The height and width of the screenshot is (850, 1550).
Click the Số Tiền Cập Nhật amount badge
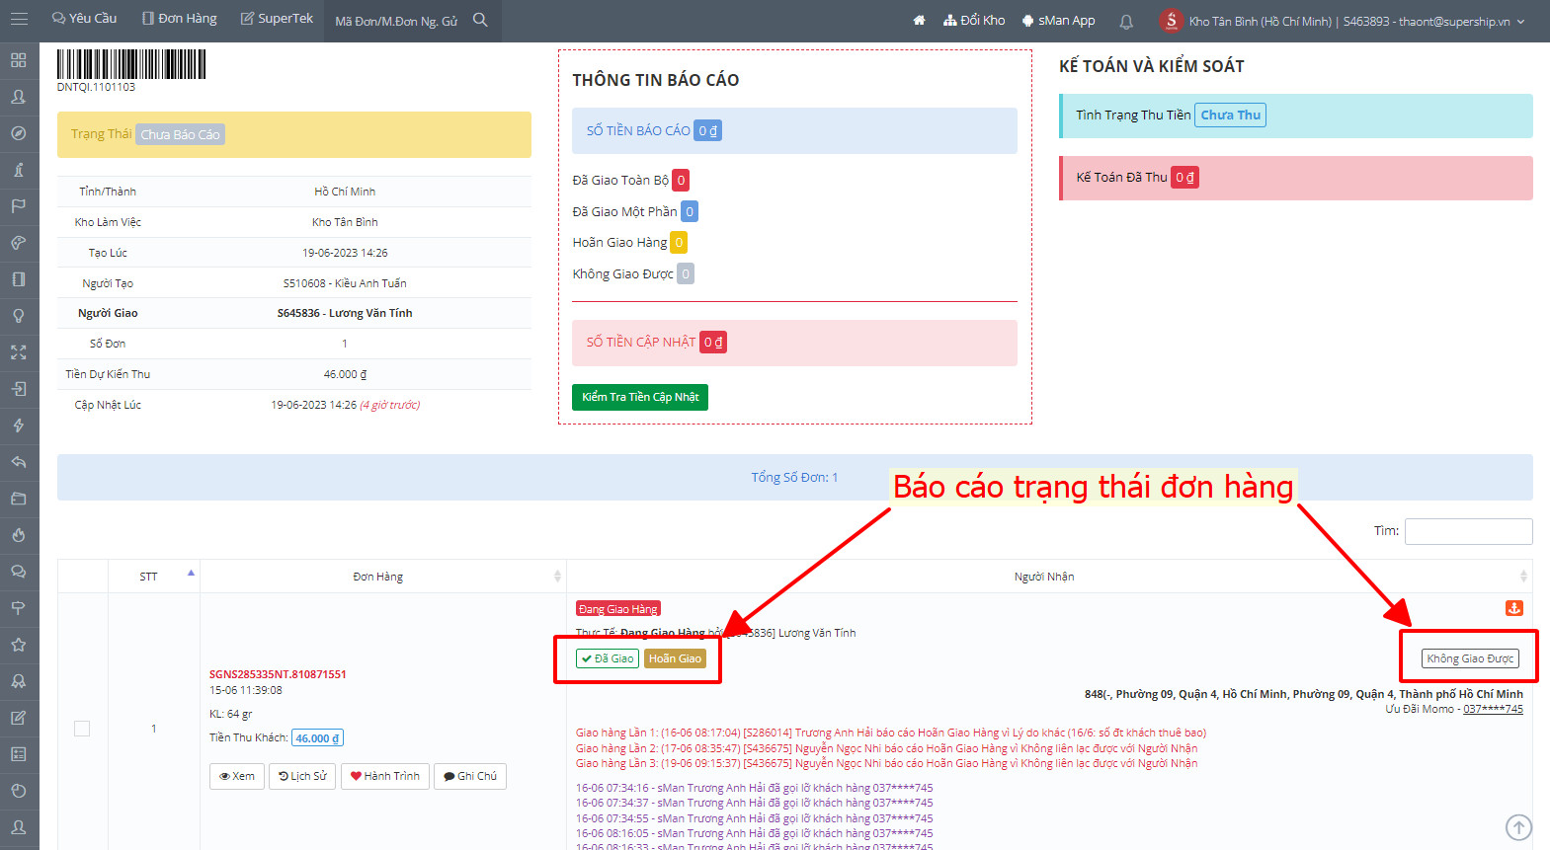pos(713,342)
